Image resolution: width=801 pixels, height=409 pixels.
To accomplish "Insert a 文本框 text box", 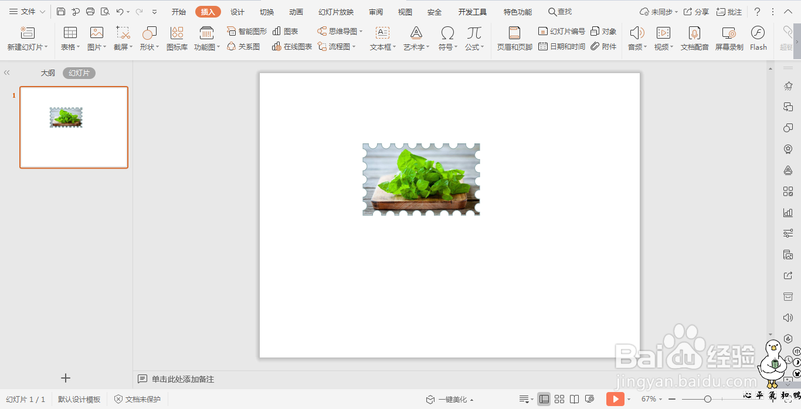I will (383, 39).
